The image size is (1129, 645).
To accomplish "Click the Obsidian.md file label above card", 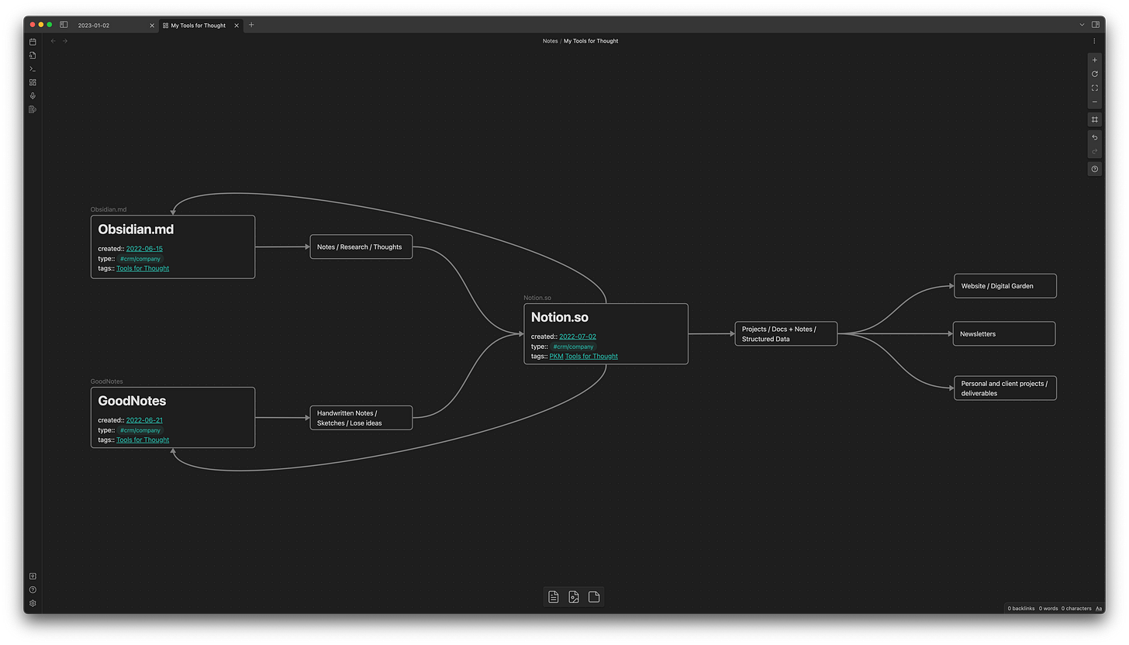I will click(x=109, y=209).
